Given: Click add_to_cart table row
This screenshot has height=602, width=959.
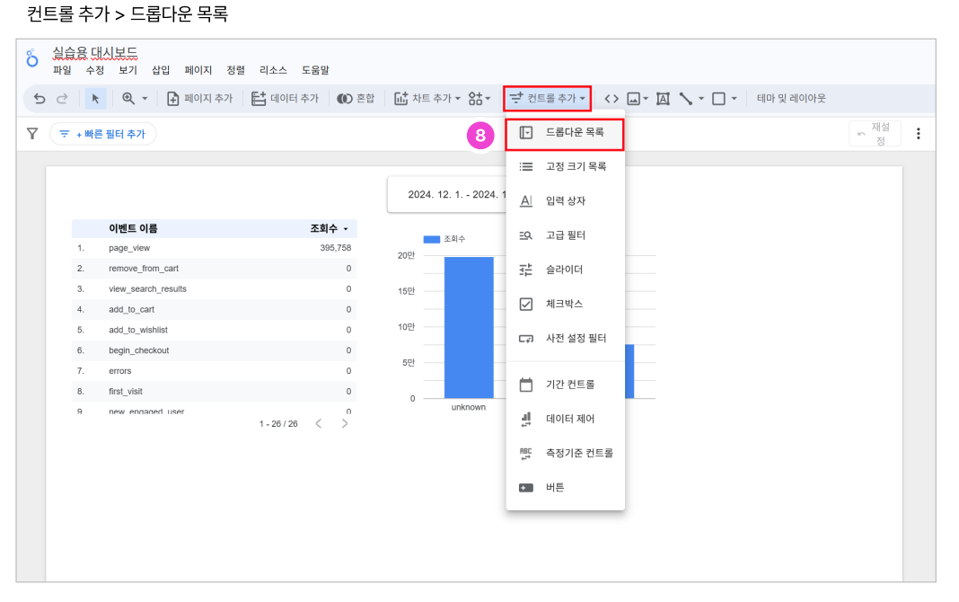Looking at the screenshot, I should click(x=214, y=310).
